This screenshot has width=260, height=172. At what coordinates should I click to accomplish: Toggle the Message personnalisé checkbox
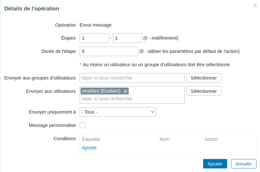click(83, 125)
